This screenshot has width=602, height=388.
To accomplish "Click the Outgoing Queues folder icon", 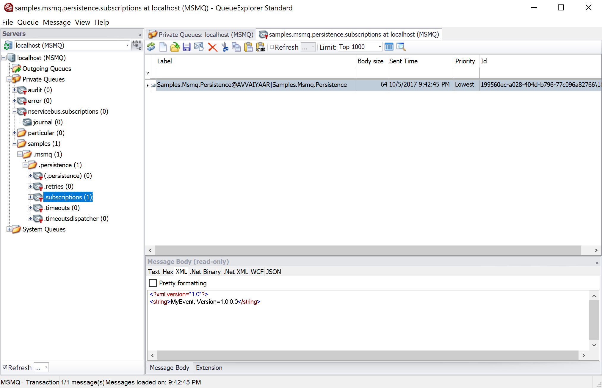I will pos(17,69).
